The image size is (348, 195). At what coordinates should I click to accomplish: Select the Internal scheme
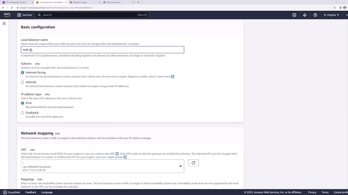click(23, 82)
